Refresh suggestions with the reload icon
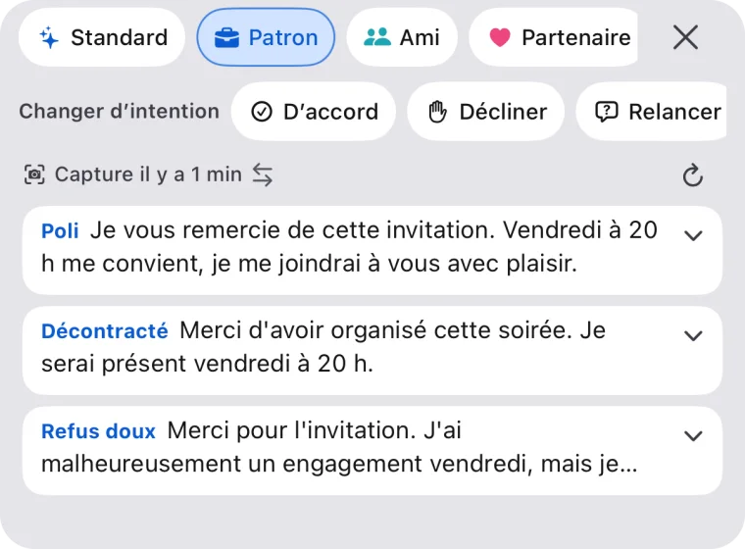The height and width of the screenshot is (549, 745). (693, 175)
